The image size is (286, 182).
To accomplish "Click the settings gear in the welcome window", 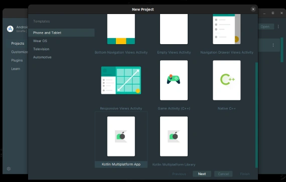I will [x=9, y=168].
